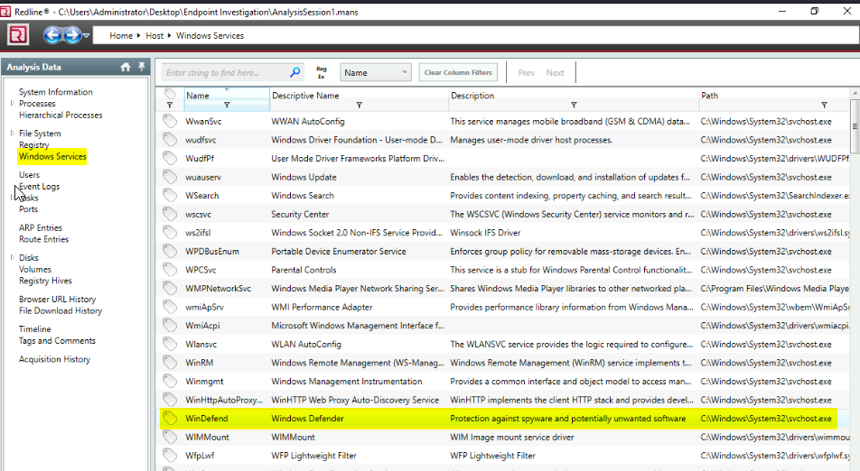Sort by the Name column header
Viewport: 860px width, 471px height.
[198, 96]
